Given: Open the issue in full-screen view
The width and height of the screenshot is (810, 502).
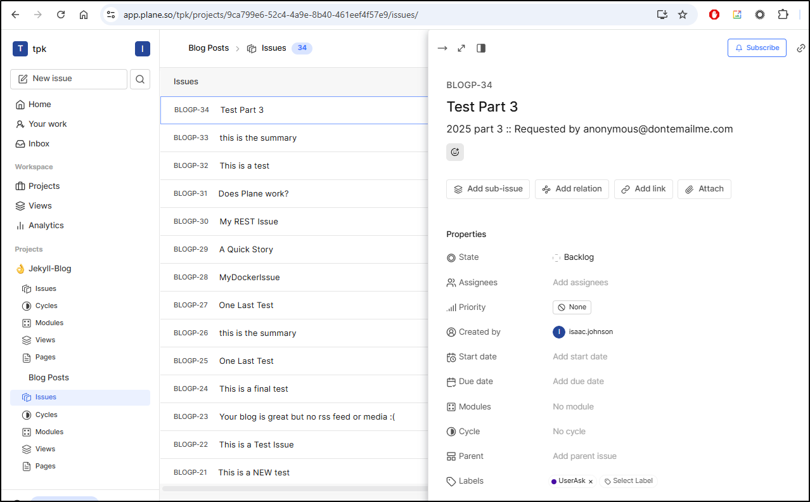Looking at the screenshot, I should coord(461,48).
